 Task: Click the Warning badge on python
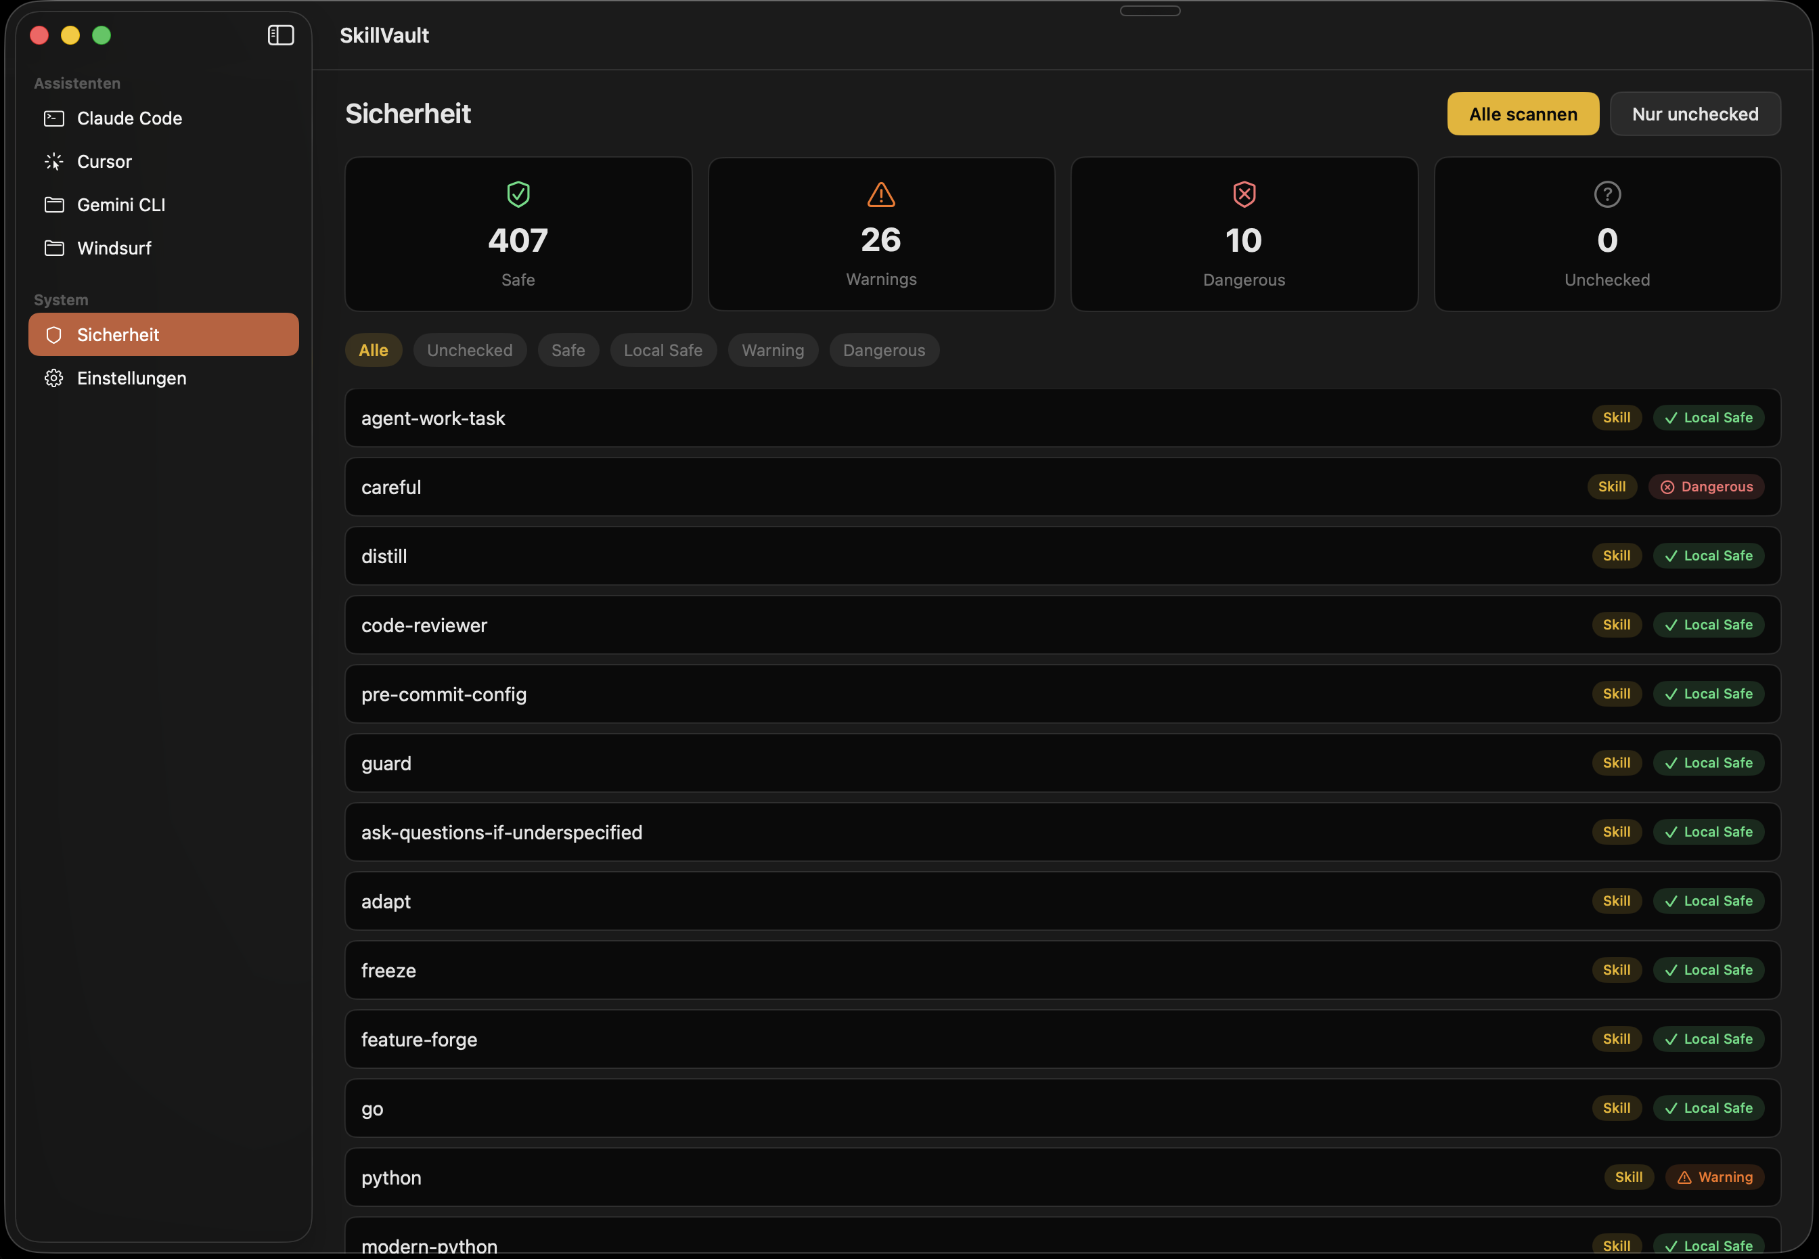pyautogui.click(x=1714, y=1177)
